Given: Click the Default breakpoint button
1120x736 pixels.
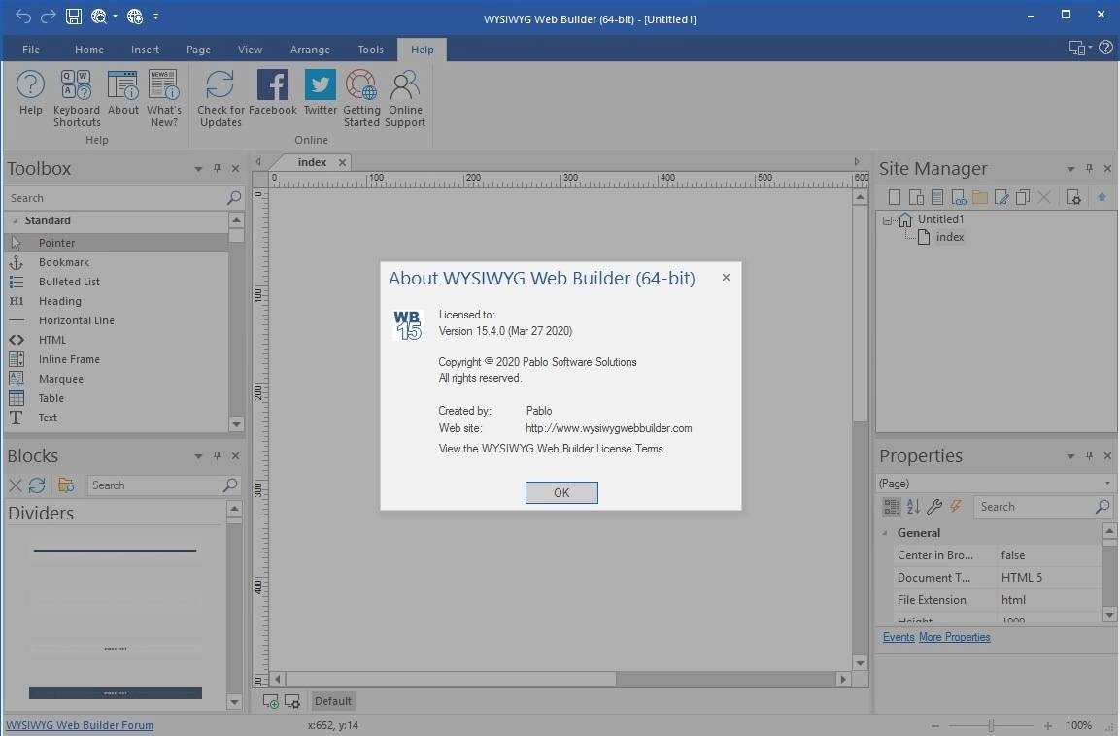Looking at the screenshot, I should tap(333, 701).
